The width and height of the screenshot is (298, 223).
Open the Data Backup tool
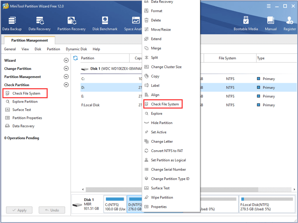12,24
